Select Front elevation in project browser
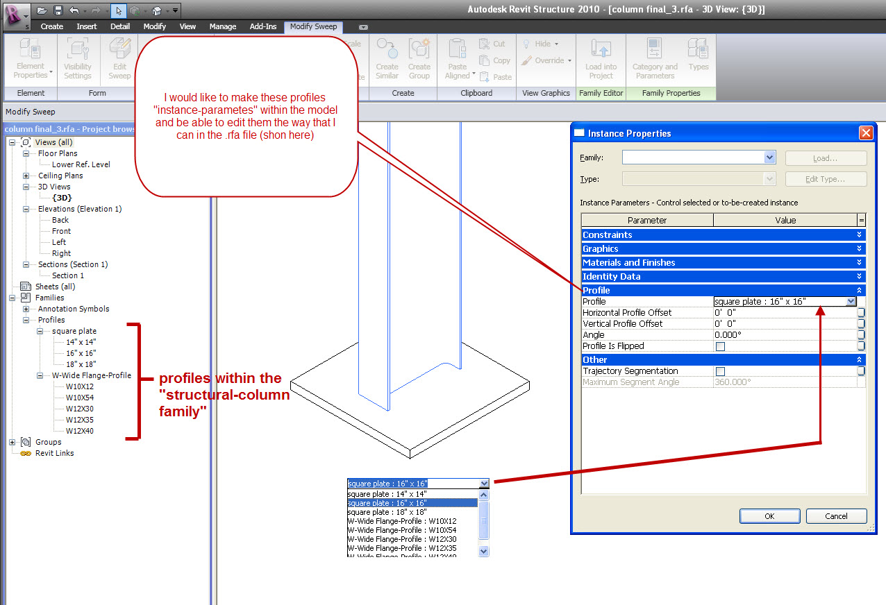 tap(61, 231)
